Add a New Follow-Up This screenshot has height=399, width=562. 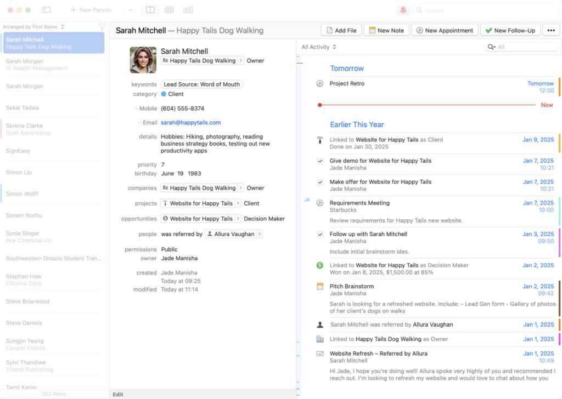pos(510,30)
